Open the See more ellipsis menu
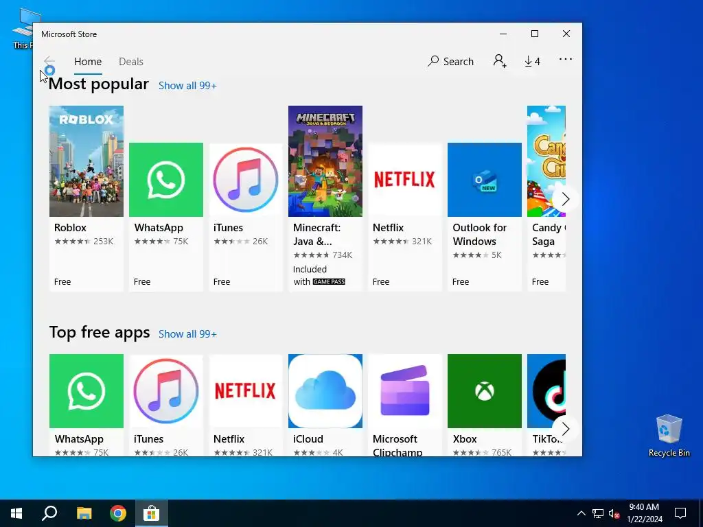The width and height of the screenshot is (703, 527). tap(566, 59)
